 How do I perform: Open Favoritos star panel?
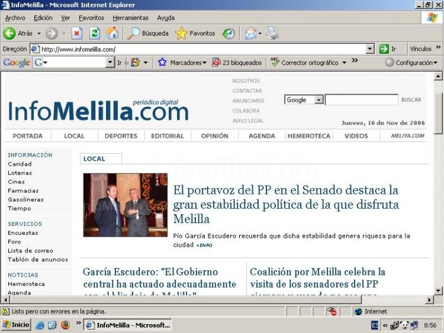click(195, 33)
